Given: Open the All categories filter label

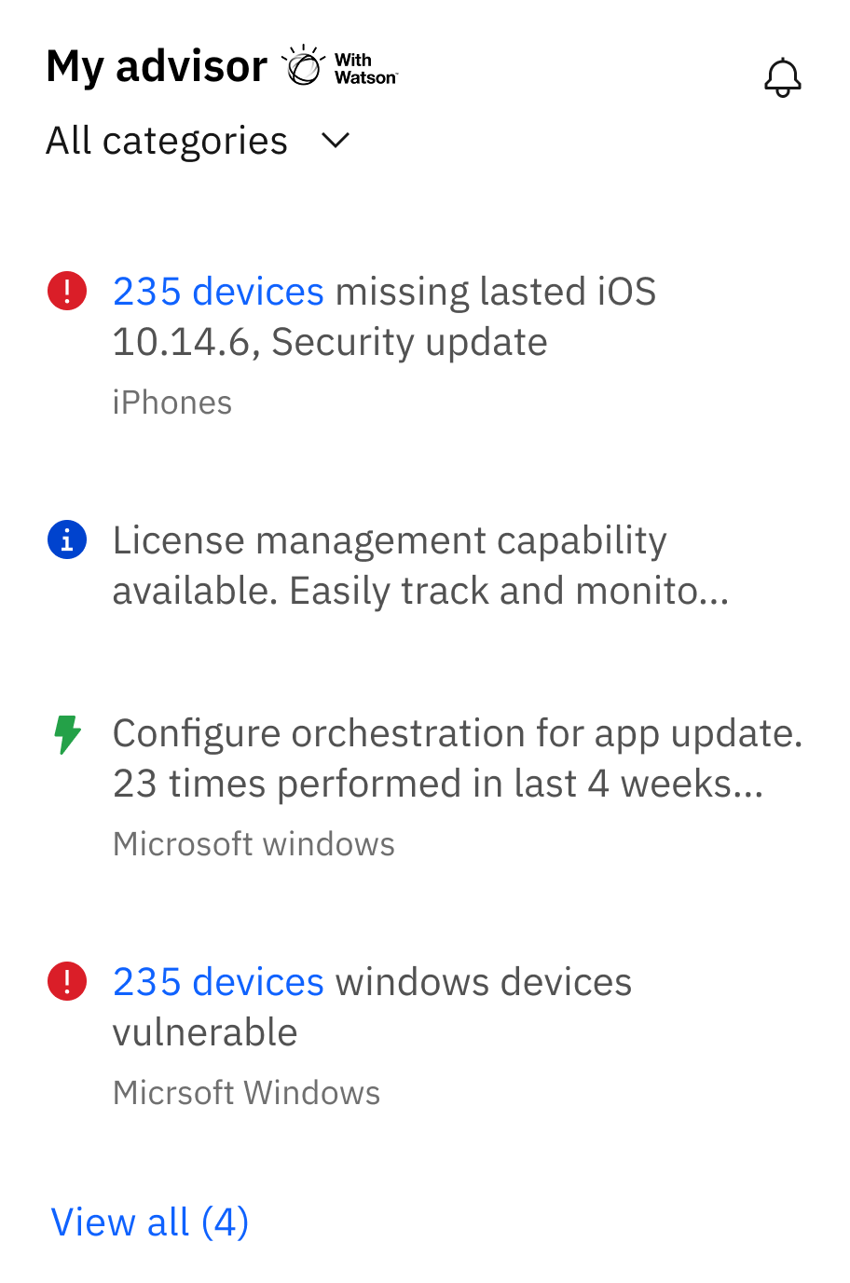Looking at the screenshot, I should coord(167,141).
